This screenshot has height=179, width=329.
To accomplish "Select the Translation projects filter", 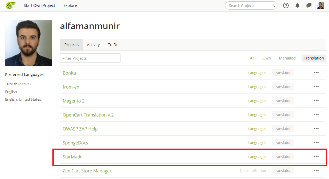I will 314,58.
